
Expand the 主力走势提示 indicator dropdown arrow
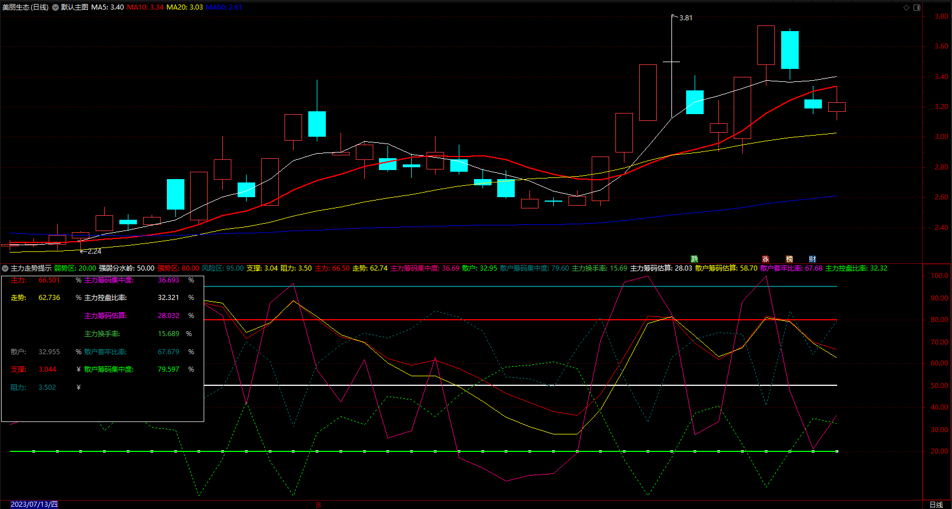tap(5, 268)
